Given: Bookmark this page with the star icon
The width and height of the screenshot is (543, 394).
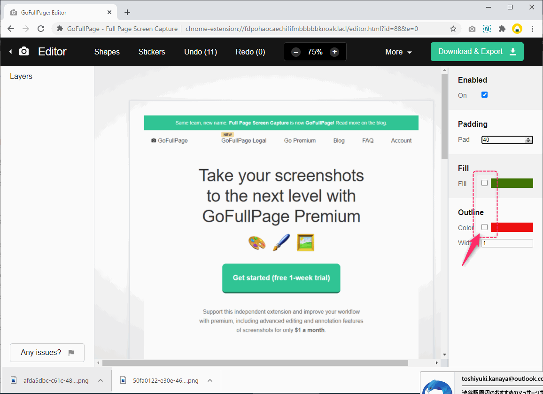Looking at the screenshot, I should (x=453, y=29).
